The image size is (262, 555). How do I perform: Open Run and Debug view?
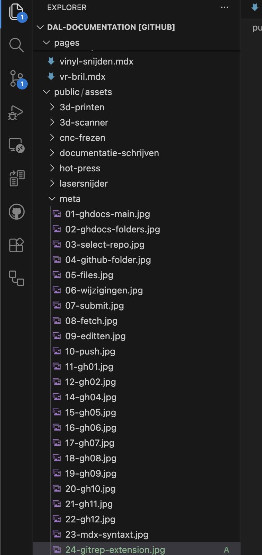point(16,112)
